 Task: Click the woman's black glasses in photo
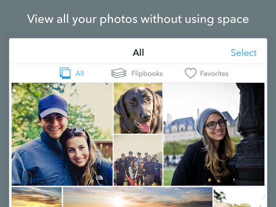click(215, 124)
